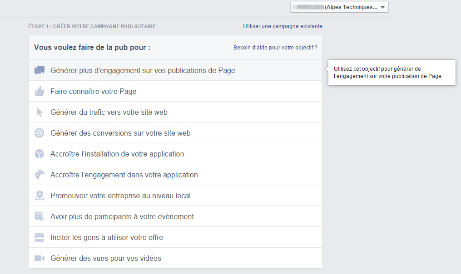Select 'Promouvoir votre entreprise au niveau local' label
Screen dimensions: 461x274
pyautogui.click(x=120, y=196)
